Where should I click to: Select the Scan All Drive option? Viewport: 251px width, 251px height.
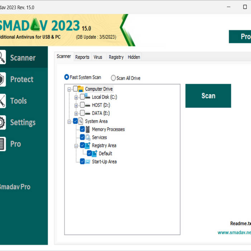[113, 78]
